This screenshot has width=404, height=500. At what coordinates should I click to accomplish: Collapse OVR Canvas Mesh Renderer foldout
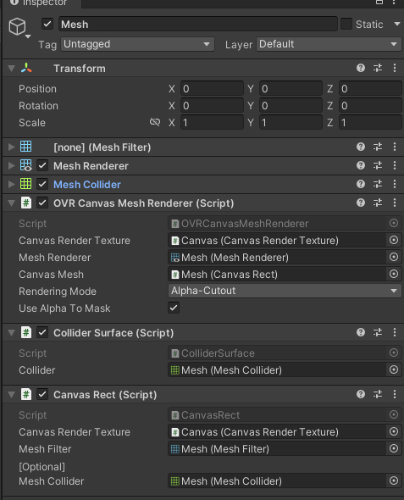click(x=12, y=203)
